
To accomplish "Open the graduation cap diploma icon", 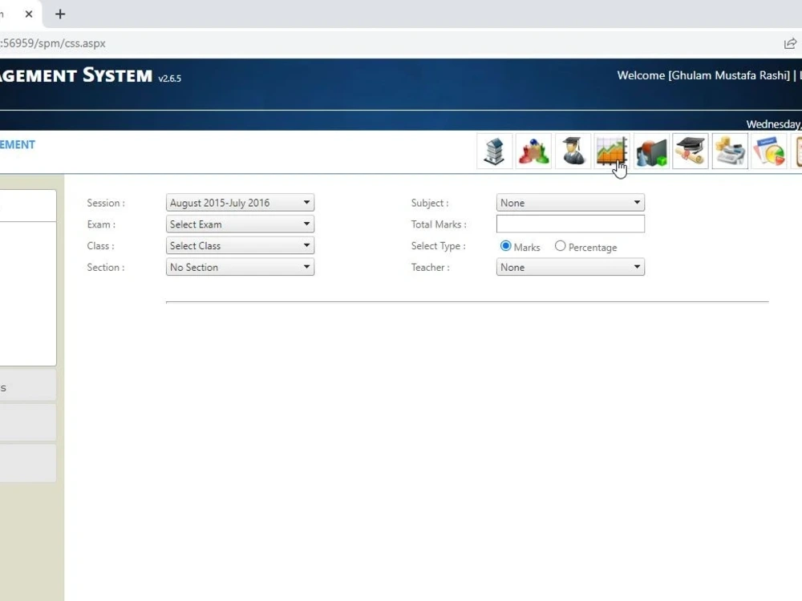I will pos(691,151).
